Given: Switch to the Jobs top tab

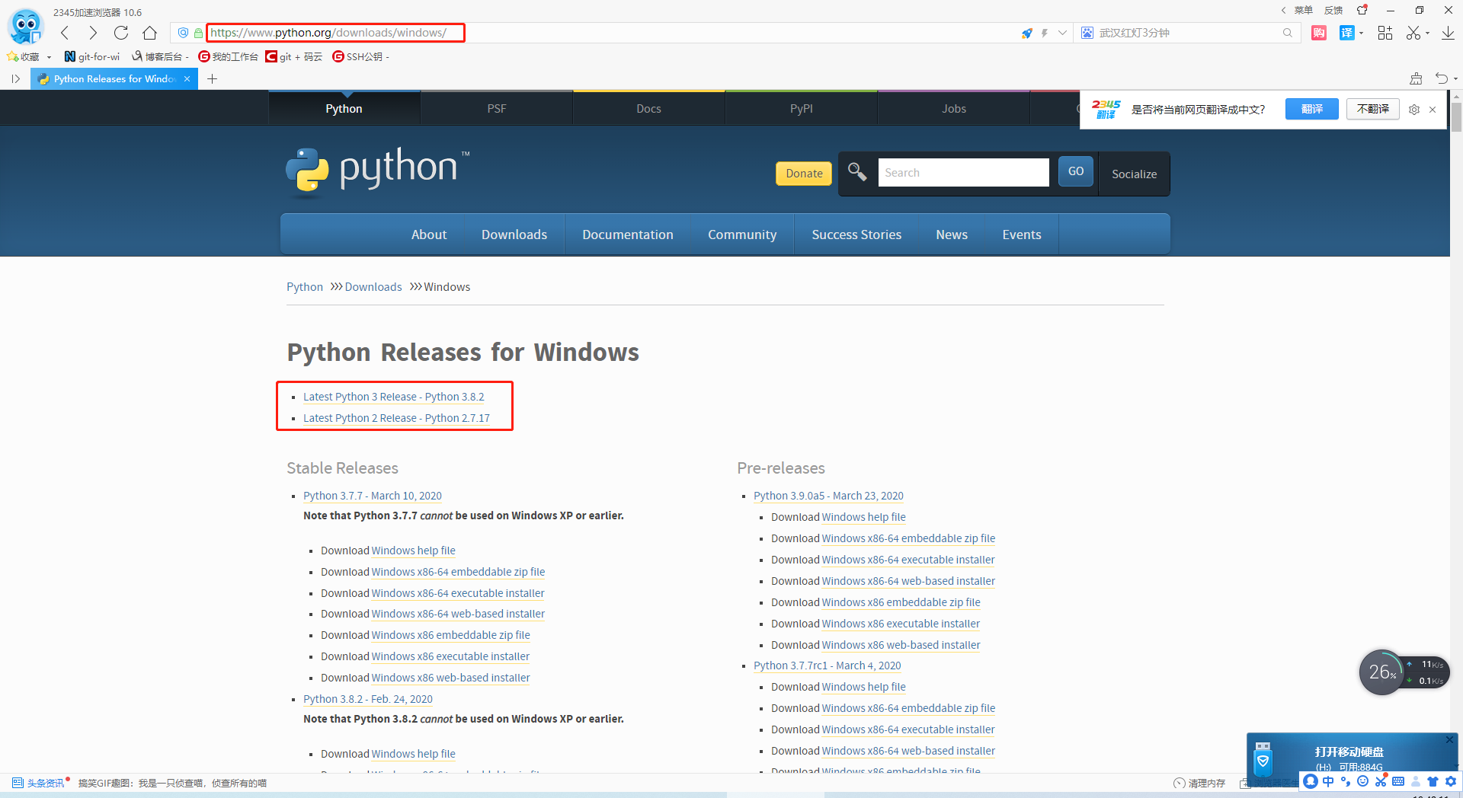Looking at the screenshot, I should tap(954, 108).
